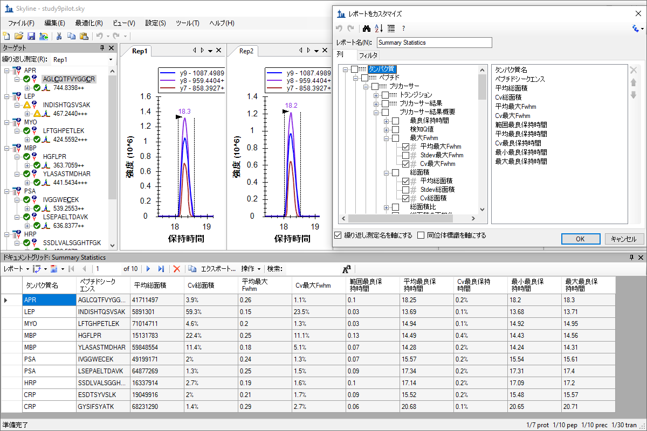Expand the トランジション node in column tree
The height and width of the screenshot is (431, 647).
click(376, 95)
